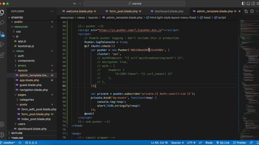Expand the users folder
The width and height of the screenshot is (259, 145).
tap(21, 124)
